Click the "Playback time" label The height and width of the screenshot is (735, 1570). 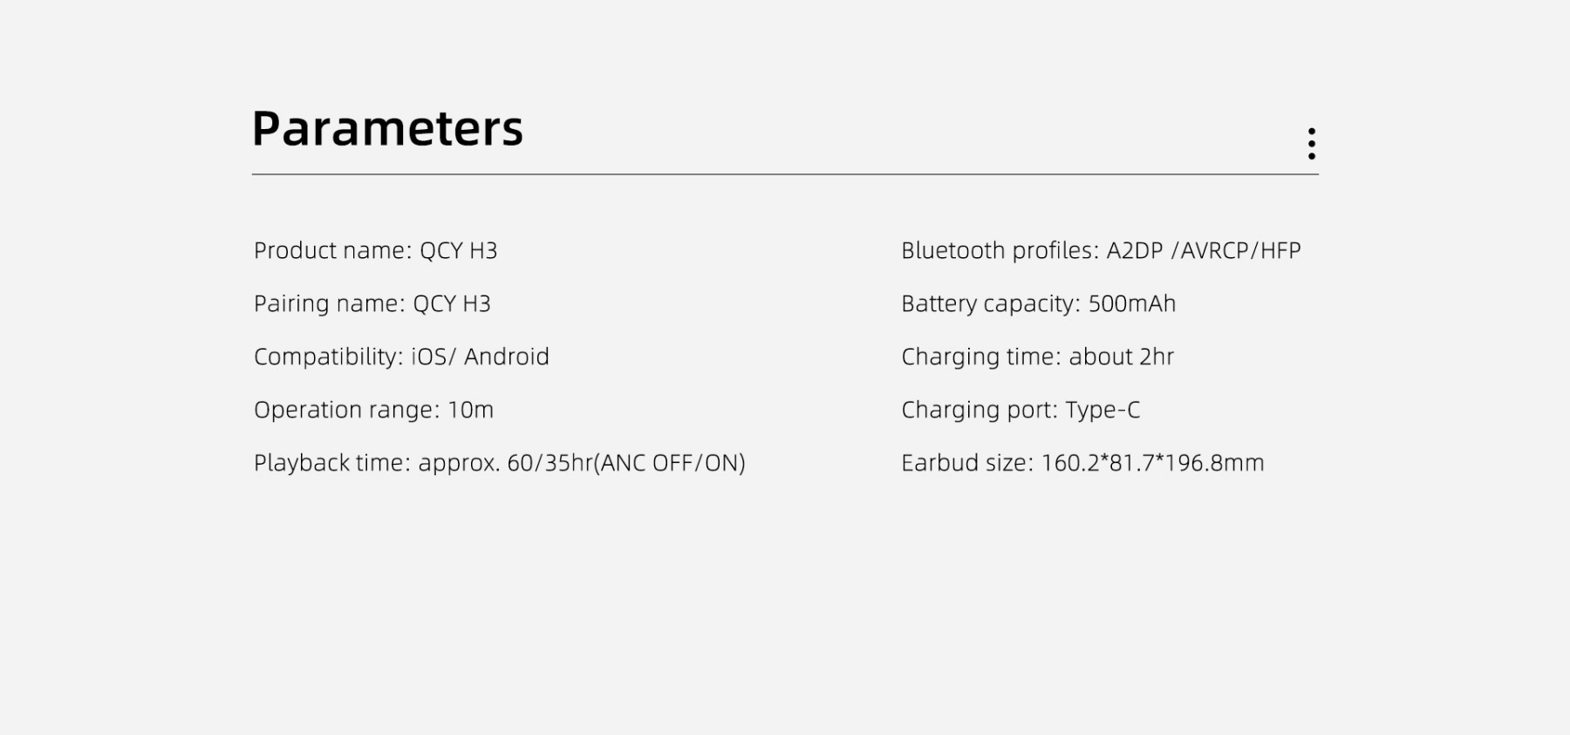click(331, 463)
